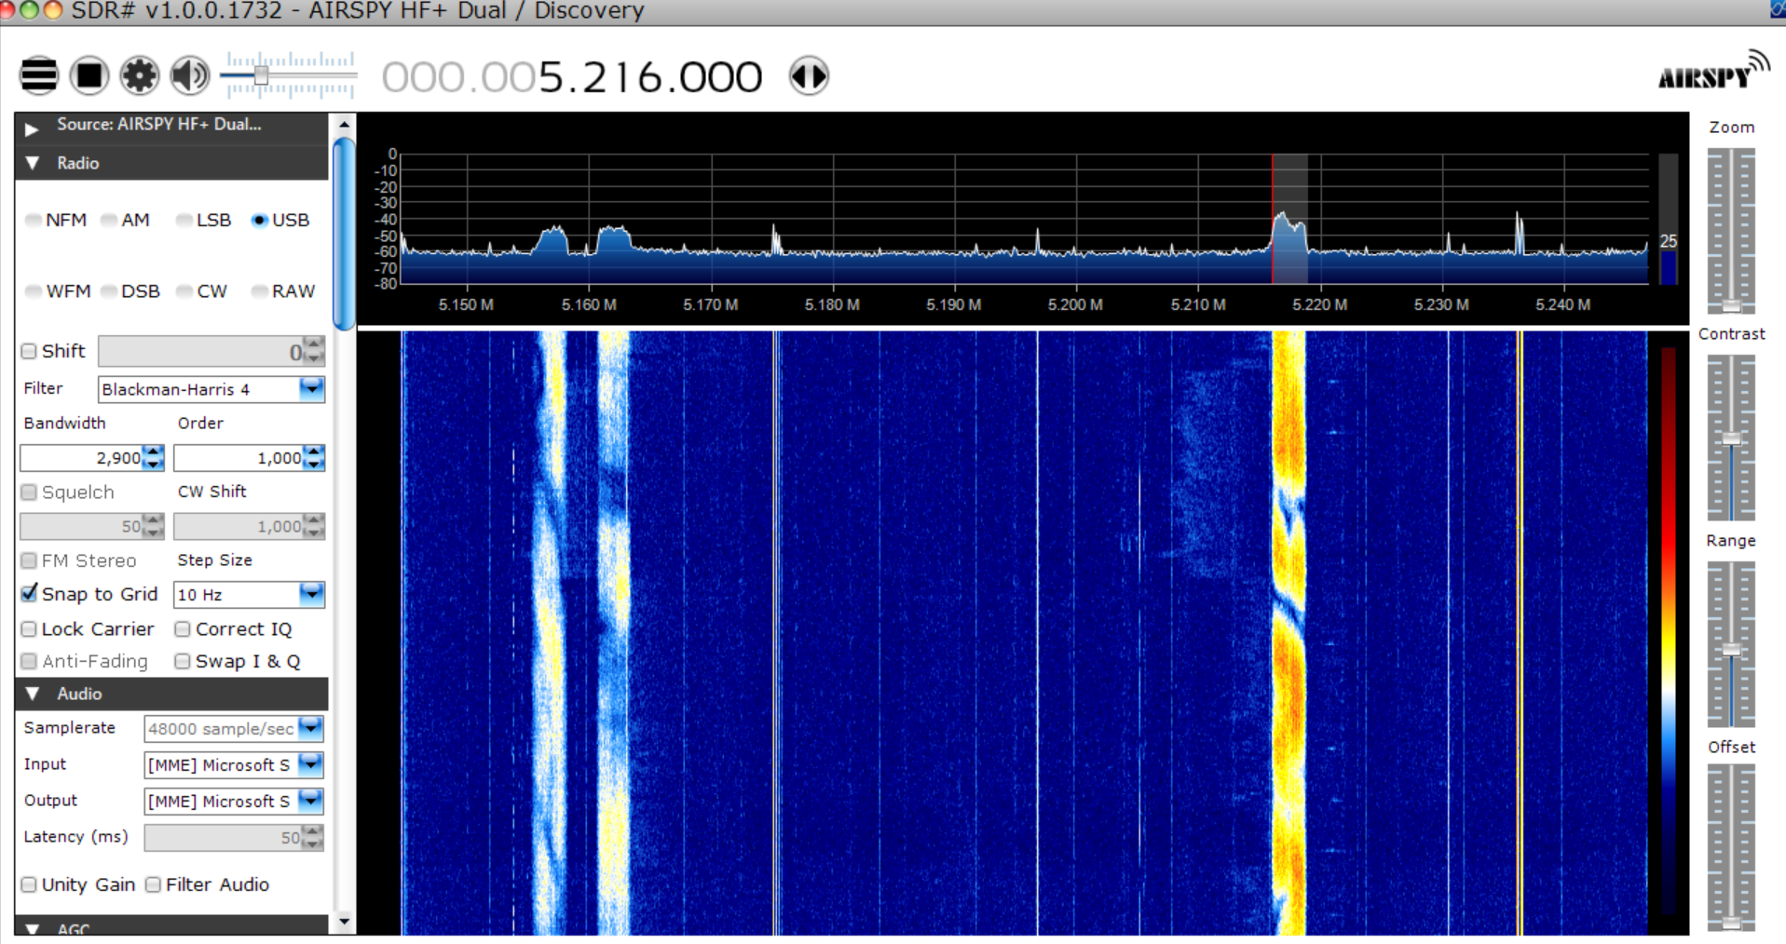Open the hamburger main menu
The image size is (1786, 944).
click(x=39, y=75)
